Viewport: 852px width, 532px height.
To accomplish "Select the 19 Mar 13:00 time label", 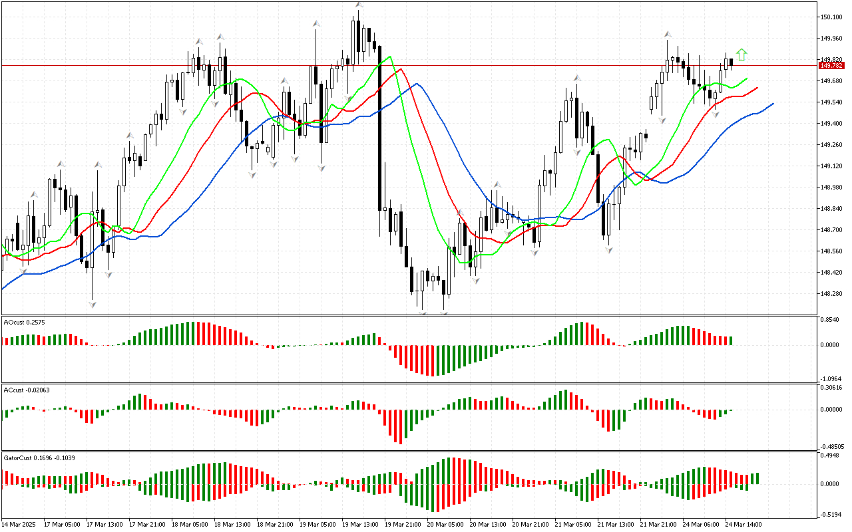I will click(x=360, y=524).
